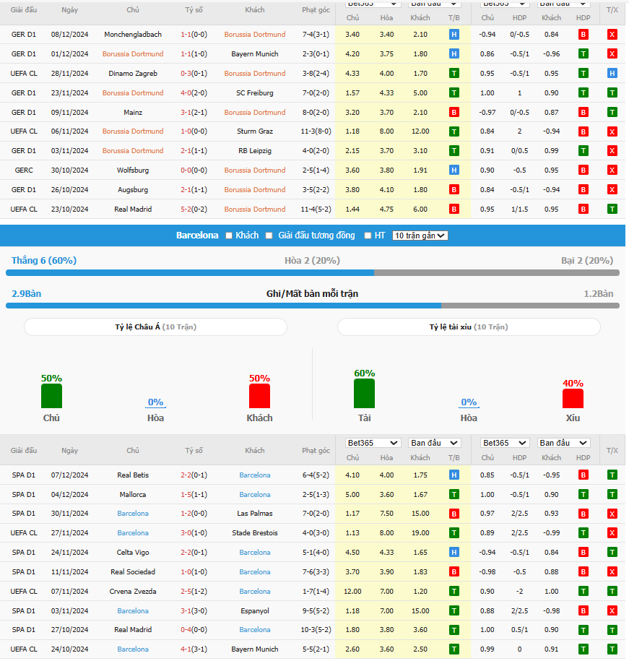Open the 4-0(2-0) score of Dortmund vs SC Freiburg
The height and width of the screenshot is (661, 629).
[194, 92]
